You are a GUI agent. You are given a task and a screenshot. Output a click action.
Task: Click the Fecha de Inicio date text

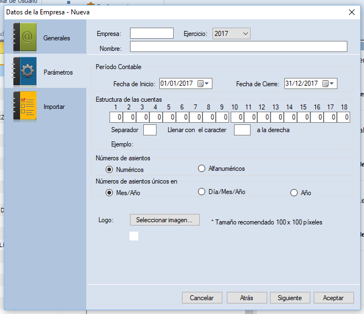[x=176, y=83]
